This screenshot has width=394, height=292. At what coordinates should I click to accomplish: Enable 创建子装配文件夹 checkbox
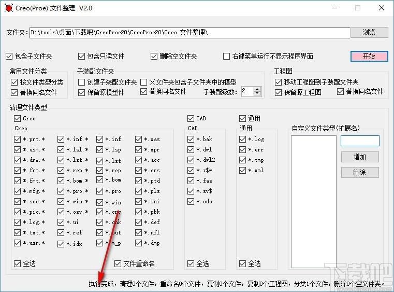[81, 82]
